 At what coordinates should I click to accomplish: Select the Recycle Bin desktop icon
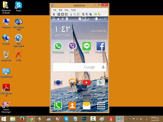click(6, 56)
